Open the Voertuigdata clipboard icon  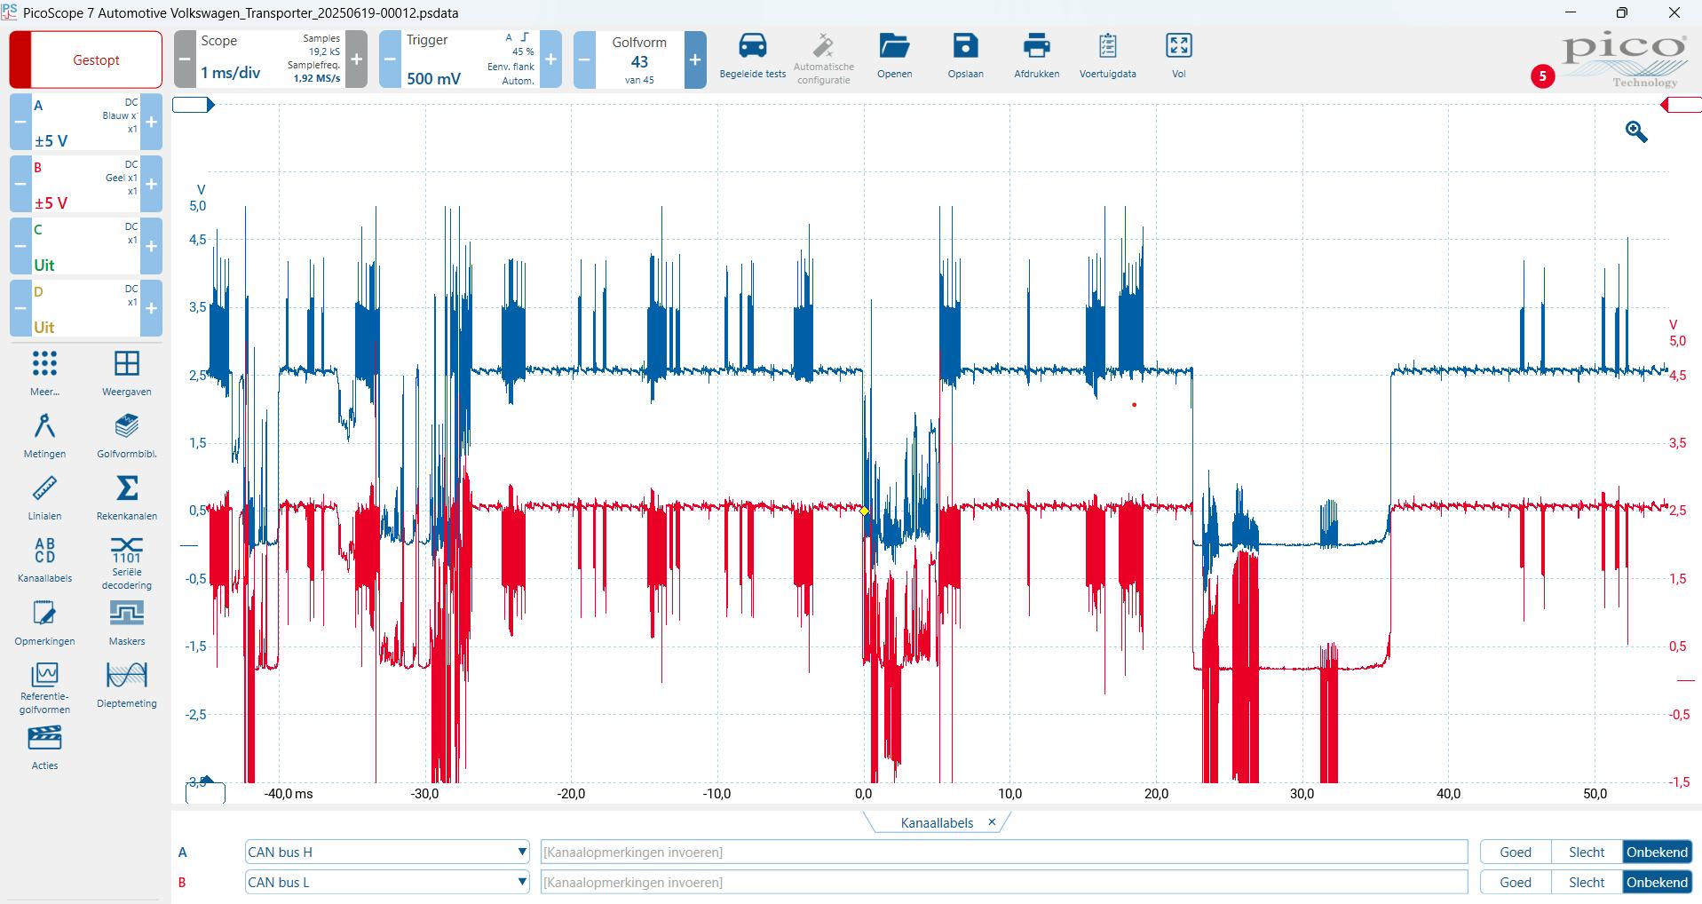point(1107,47)
